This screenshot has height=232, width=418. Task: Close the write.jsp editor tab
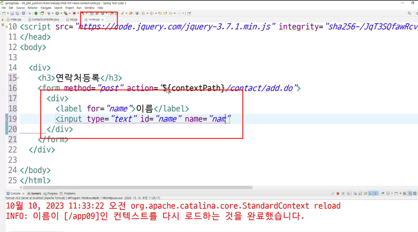tap(103, 20)
